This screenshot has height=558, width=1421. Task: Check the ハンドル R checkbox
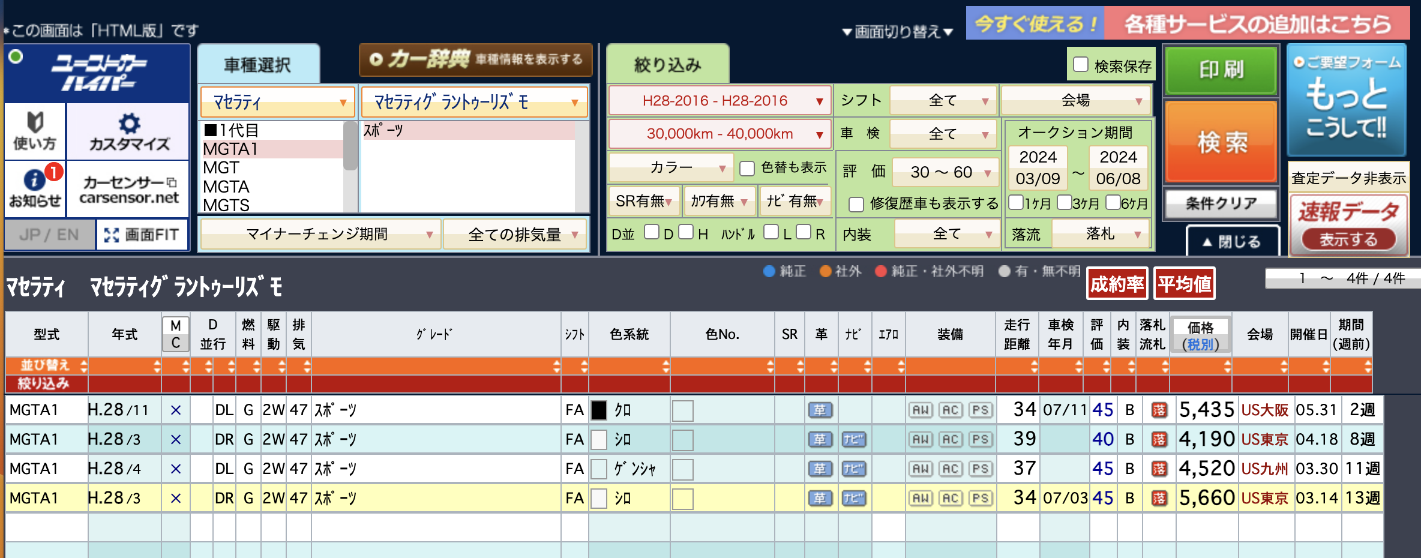click(x=804, y=232)
